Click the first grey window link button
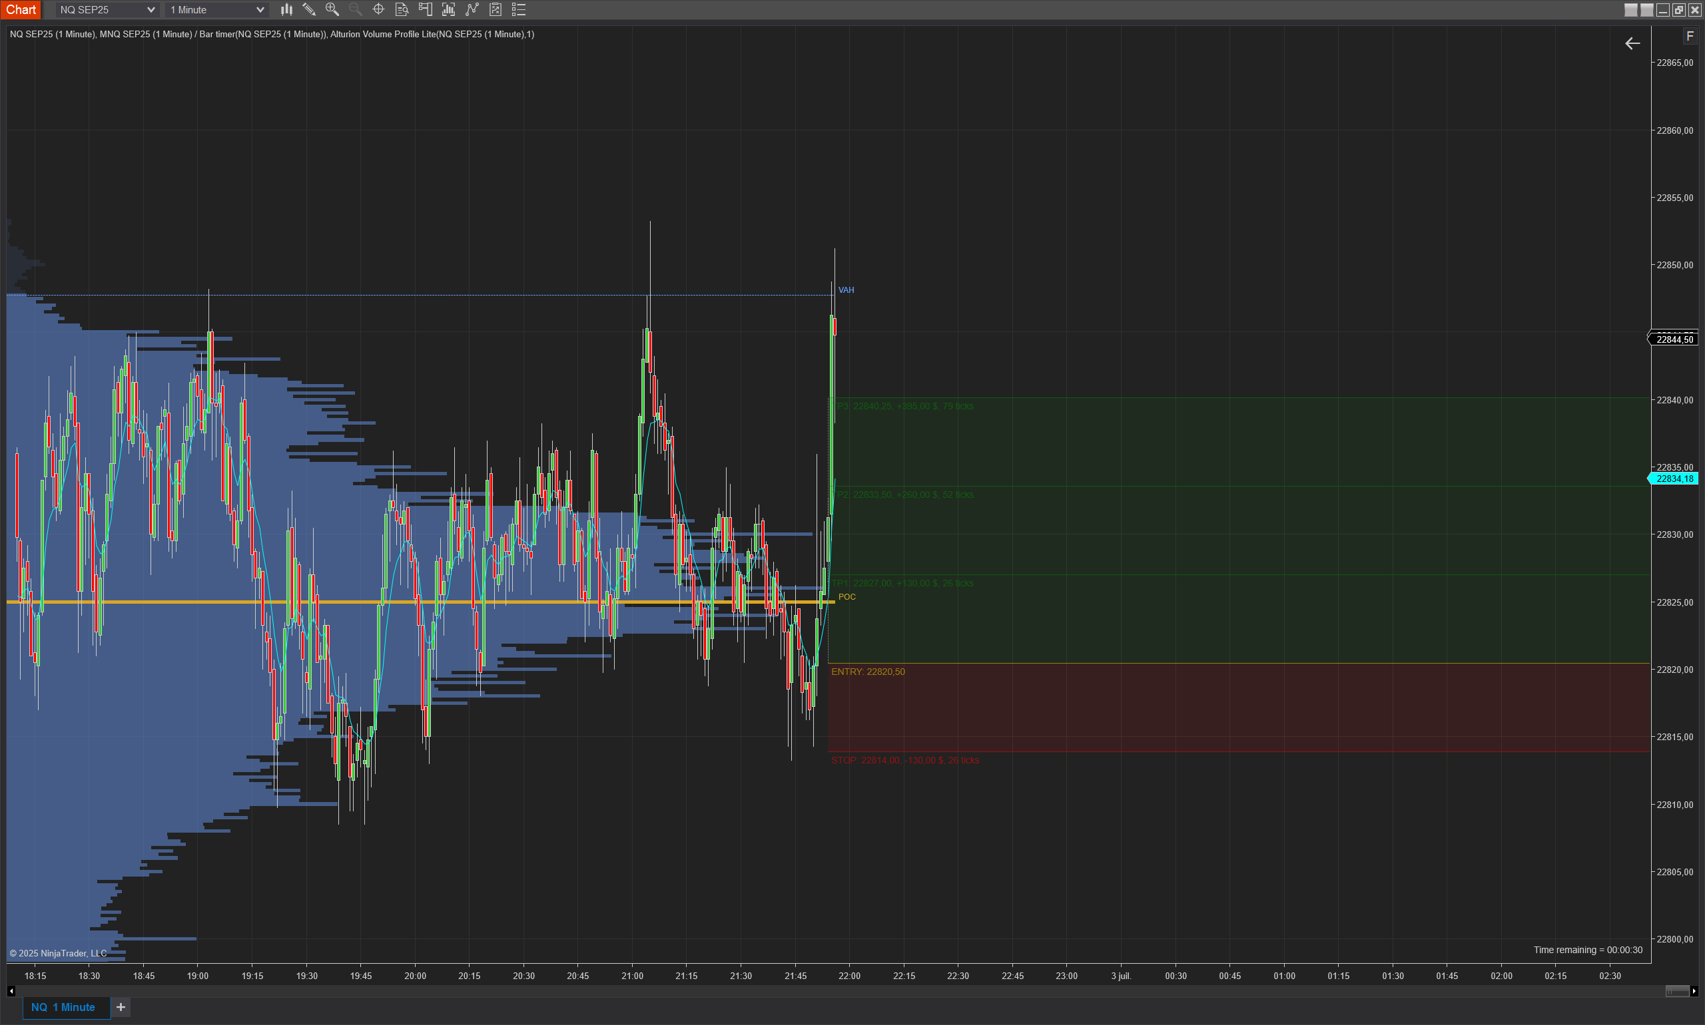1705x1025 pixels. click(1630, 10)
